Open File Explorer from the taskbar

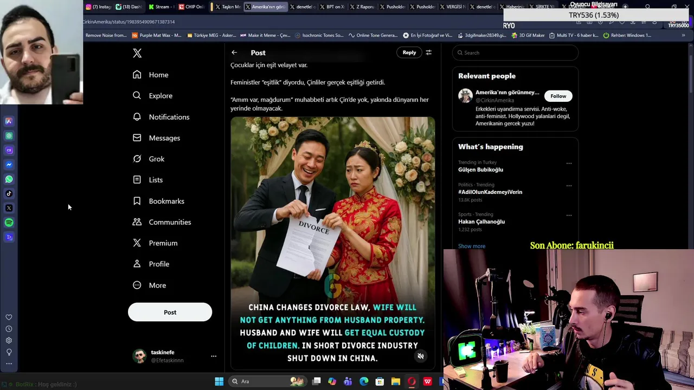click(x=396, y=381)
